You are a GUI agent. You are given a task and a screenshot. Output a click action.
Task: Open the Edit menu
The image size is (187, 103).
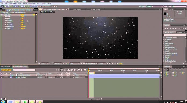(6, 4)
